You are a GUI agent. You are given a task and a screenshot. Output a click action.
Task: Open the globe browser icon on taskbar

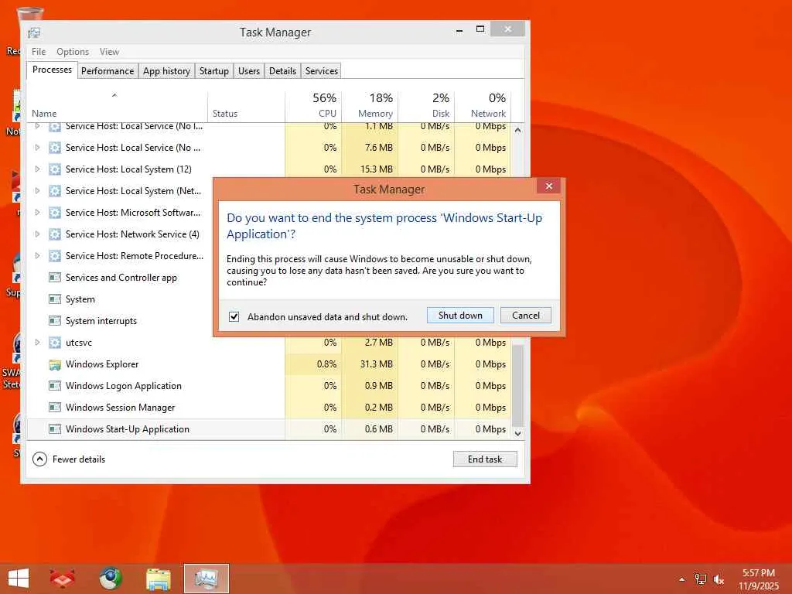click(110, 579)
